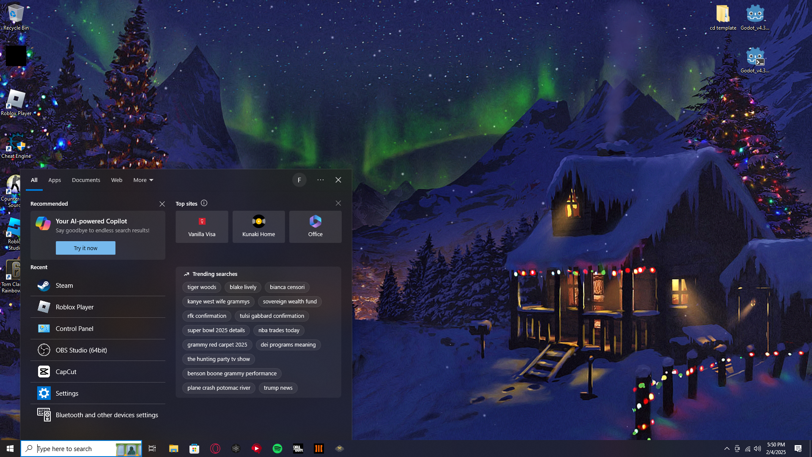Open File Explorer from the taskbar
Viewport: 812px width, 457px height.
point(173,449)
